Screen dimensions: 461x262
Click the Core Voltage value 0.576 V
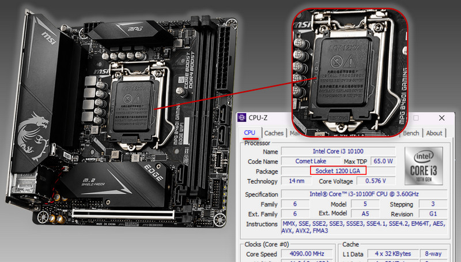pos(376,181)
